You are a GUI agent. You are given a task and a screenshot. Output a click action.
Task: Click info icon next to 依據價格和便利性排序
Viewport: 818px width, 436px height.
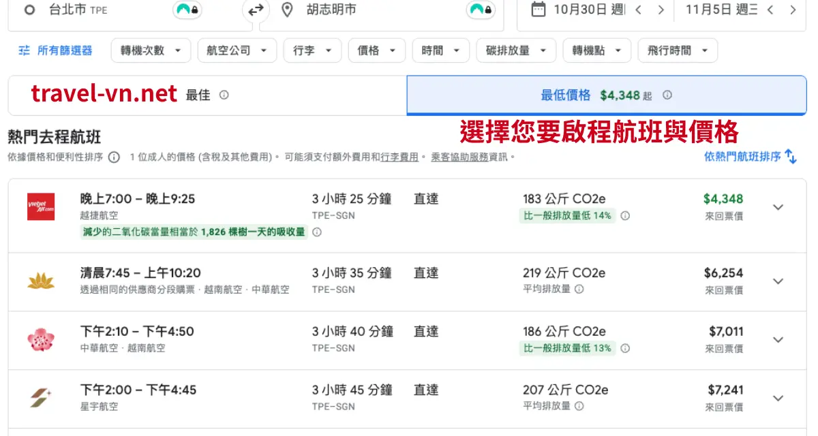click(114, 157)
